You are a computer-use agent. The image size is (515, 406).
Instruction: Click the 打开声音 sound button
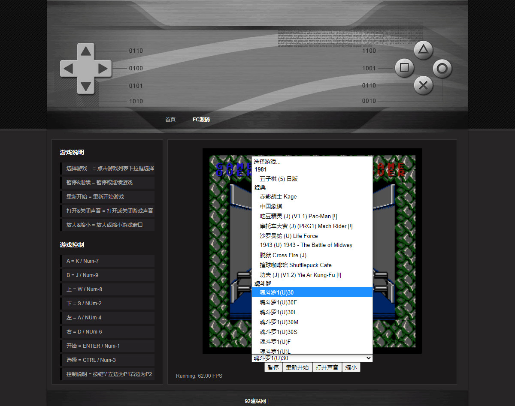327,367
